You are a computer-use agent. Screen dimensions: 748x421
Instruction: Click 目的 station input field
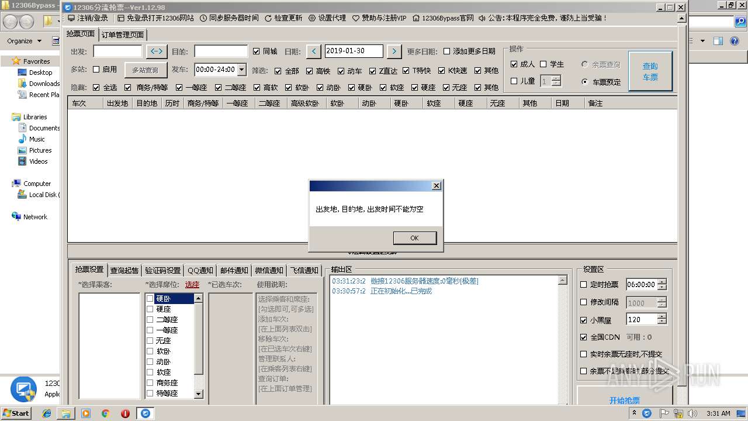(x=221, y=51)
